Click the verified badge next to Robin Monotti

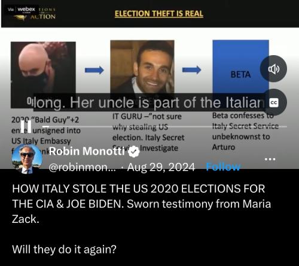click(x=133, y=152)
